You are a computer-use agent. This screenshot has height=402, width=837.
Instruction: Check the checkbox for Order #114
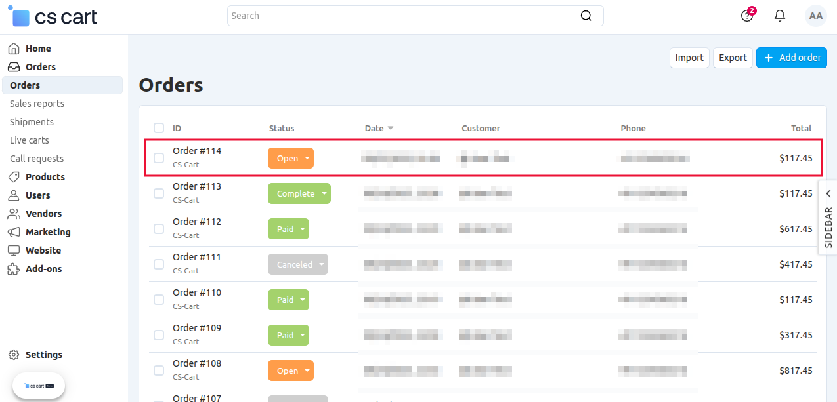click(x=158, y=157)
